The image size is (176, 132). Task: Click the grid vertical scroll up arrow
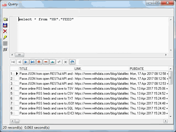[x=170, y=69]
